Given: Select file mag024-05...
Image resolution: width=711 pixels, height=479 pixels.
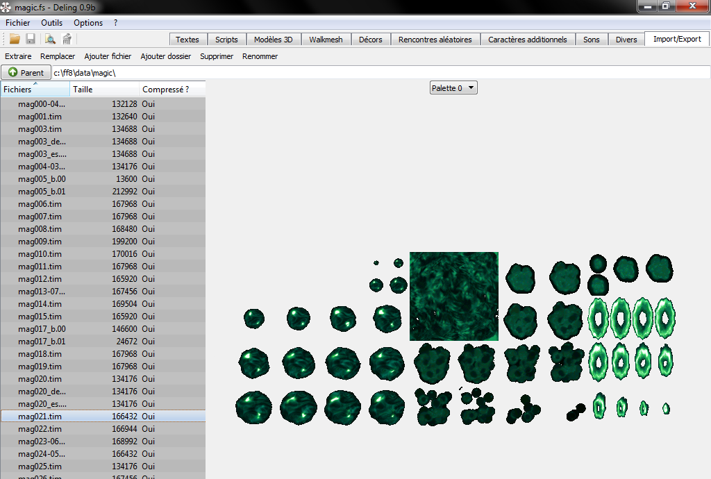Looking at the screenshot, I should 103,453.
